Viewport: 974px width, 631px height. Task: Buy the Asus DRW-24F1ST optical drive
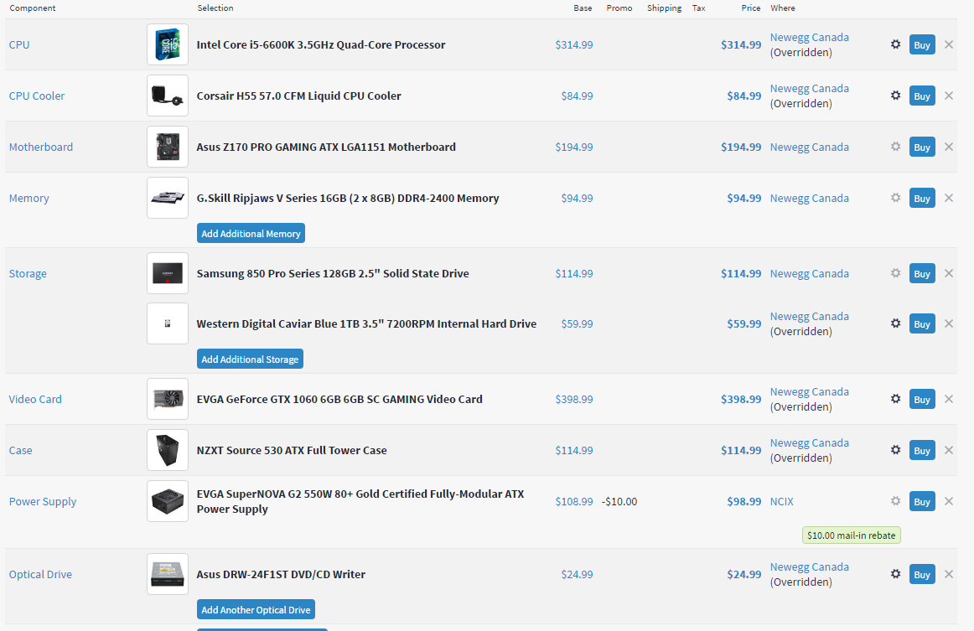coord(922,575)
